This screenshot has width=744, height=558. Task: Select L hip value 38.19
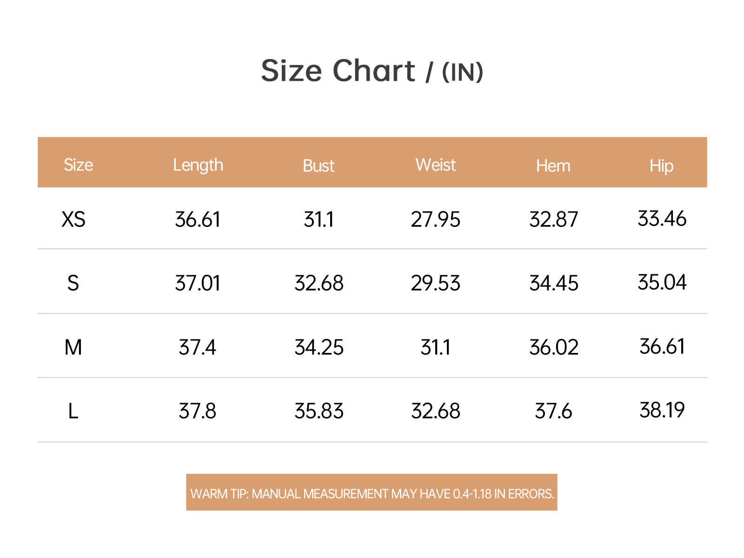[662, 410]
